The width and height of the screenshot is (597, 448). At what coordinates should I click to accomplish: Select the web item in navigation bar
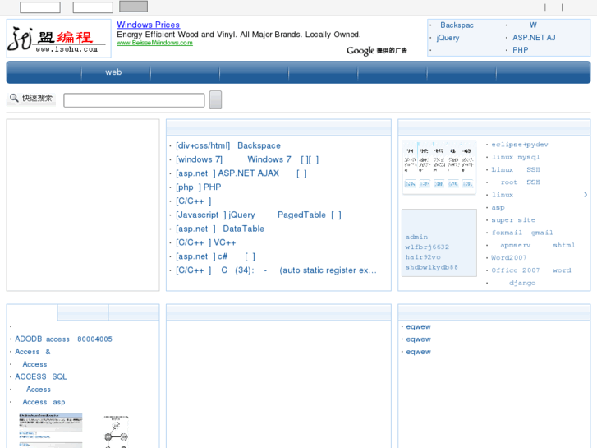tap(113, 72)
